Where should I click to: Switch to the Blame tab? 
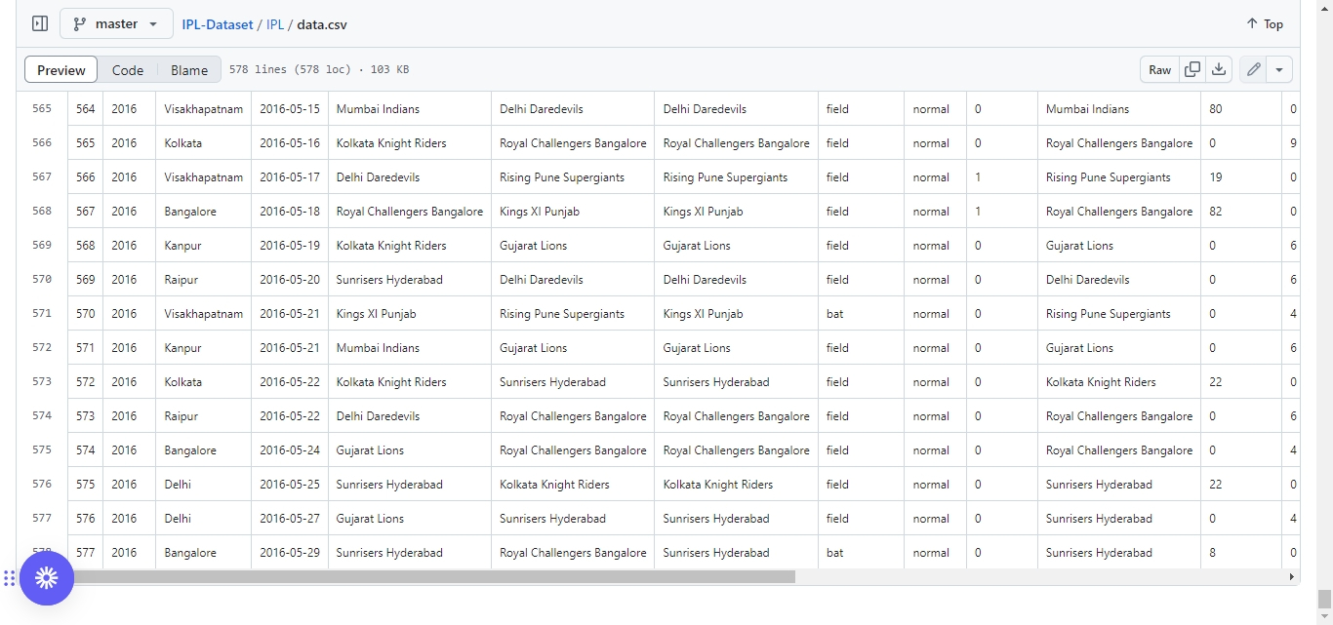click(x=189, y=70)
